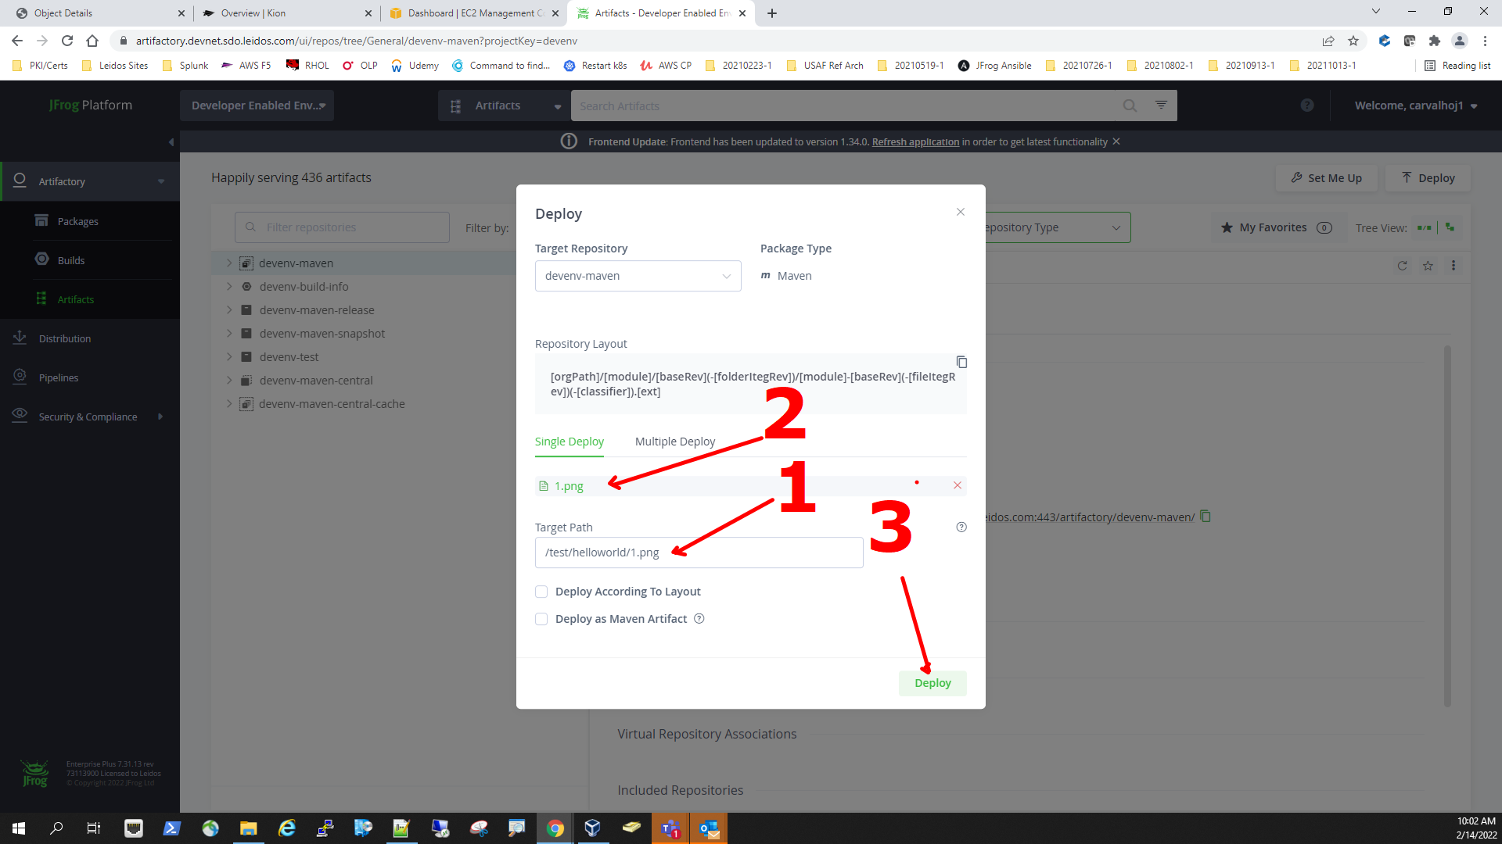
Task: Open the Welcome carvalhoj1 user menu
Action: pyautogui.click(x=1416, y=105)
